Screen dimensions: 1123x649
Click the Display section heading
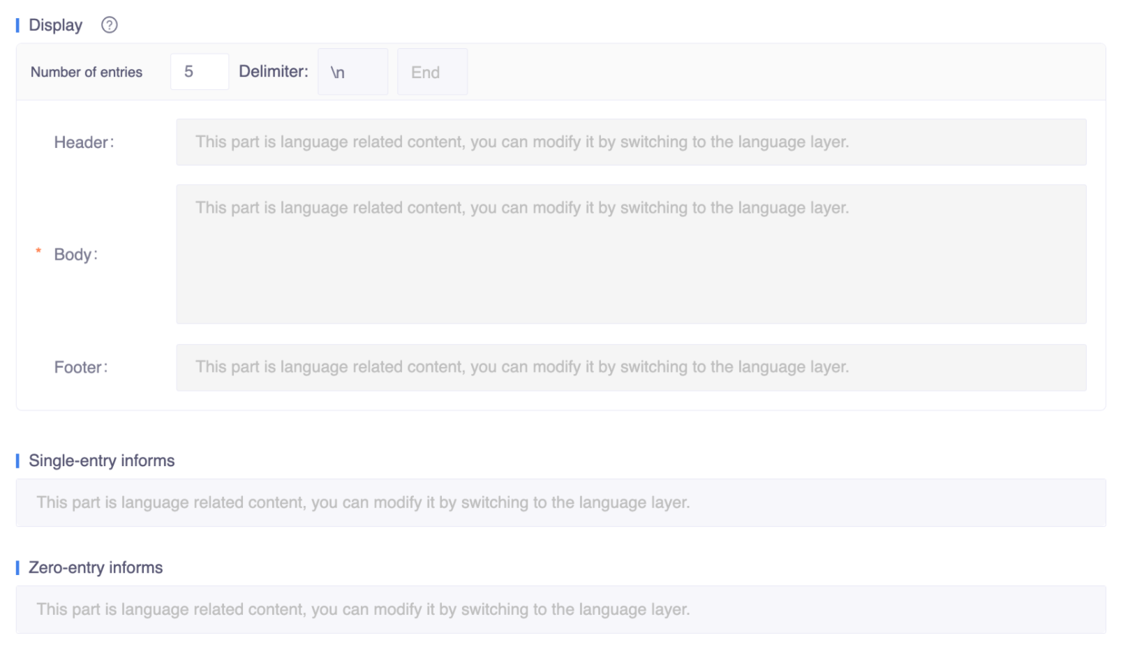point(55,25)
